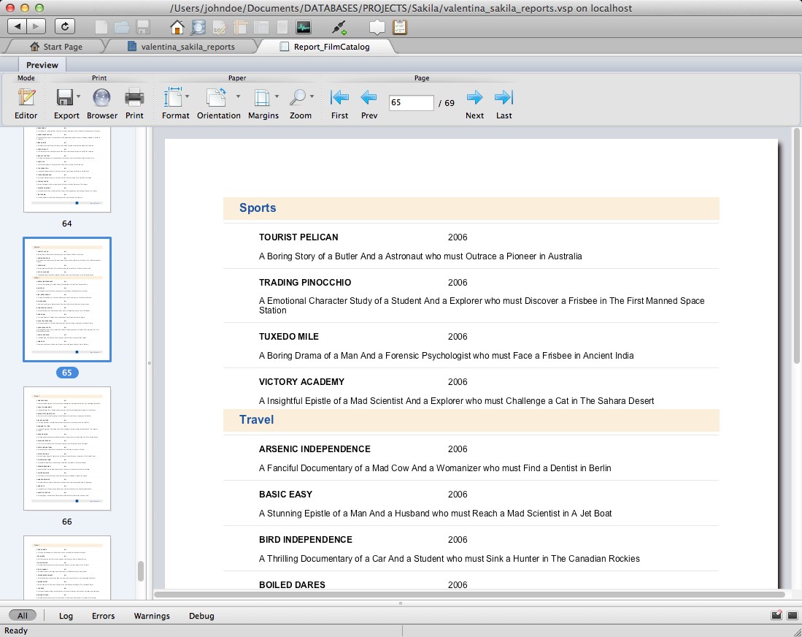
Task: Select the page 66 thumbnail
Action: click(67, 448)
